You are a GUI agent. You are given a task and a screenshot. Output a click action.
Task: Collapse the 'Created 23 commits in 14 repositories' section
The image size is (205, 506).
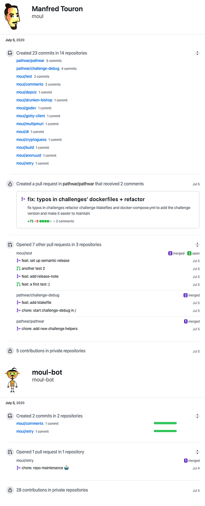[197, 53]
